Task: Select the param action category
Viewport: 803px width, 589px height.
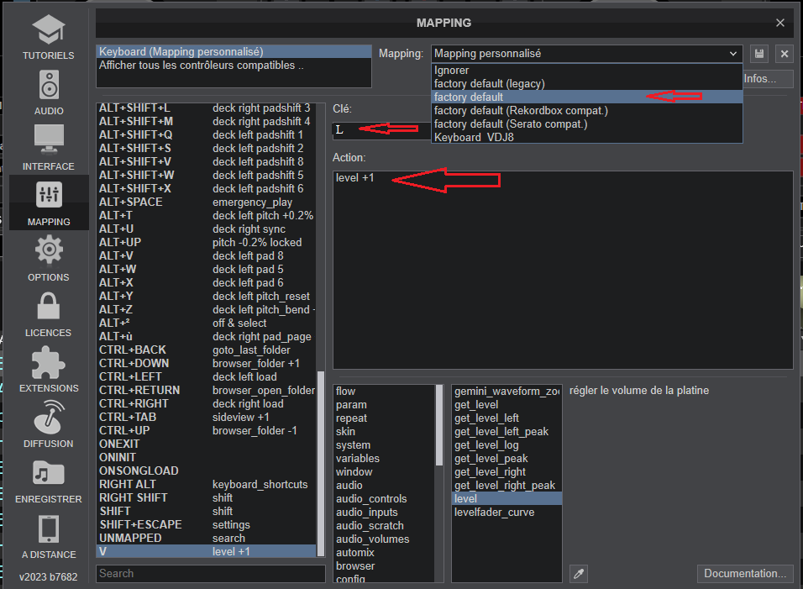Action: coord(384,405)
